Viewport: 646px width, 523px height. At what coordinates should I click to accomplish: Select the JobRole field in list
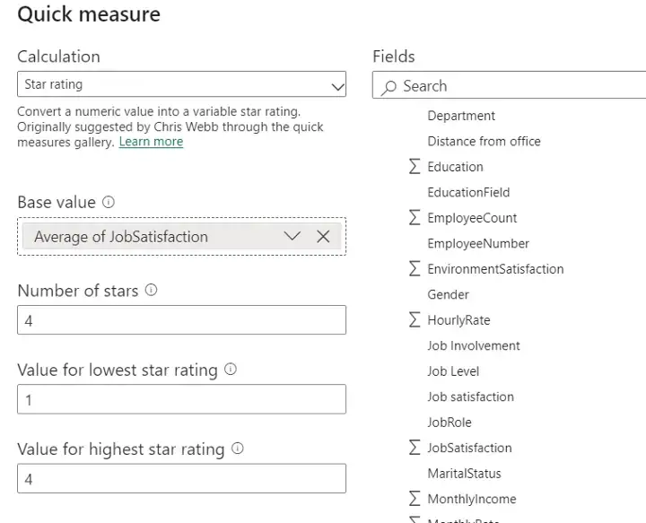point(449,423)
